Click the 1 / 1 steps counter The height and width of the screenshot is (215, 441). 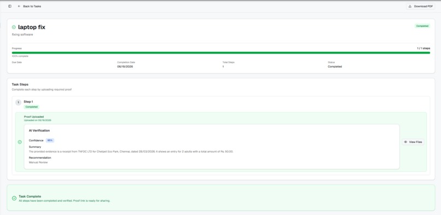[x=423, y=48]
